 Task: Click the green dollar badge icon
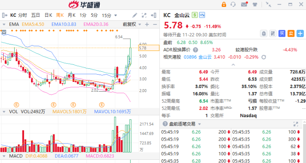(194, 15)
